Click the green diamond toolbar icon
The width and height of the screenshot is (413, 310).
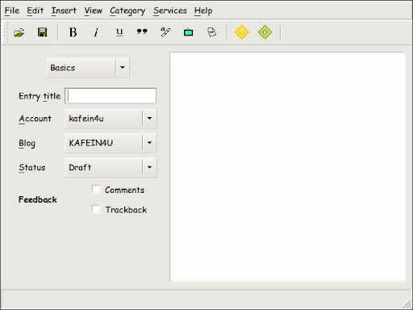pos(265,32)
